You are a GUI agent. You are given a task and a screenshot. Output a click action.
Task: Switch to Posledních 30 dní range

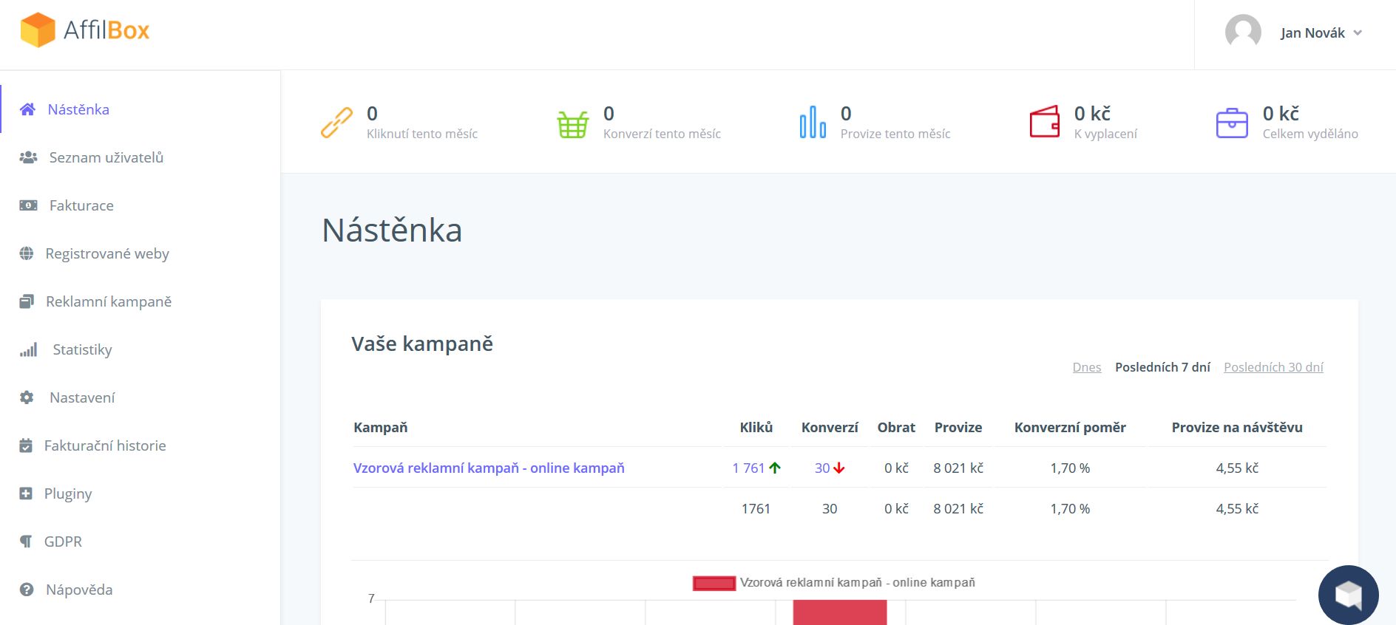[x=1273, y=367]
